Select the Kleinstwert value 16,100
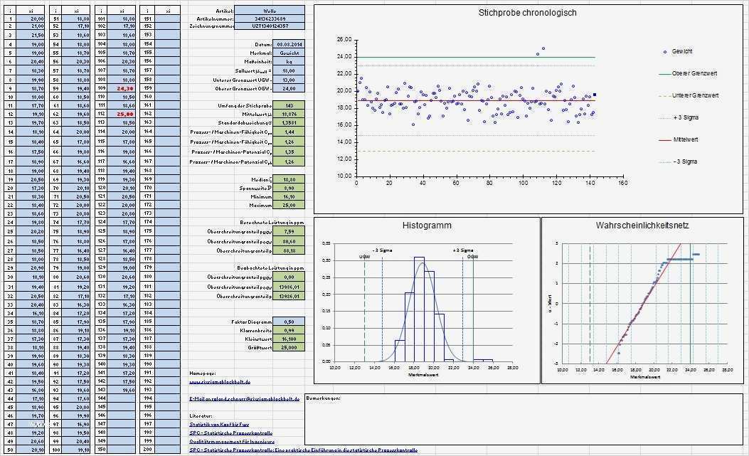Image resolution: width=749 pixels, height=456 pixels. point(289,339)
